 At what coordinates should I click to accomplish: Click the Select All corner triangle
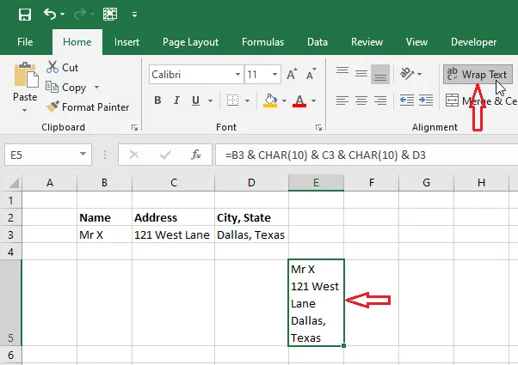(x=13, y=182)
